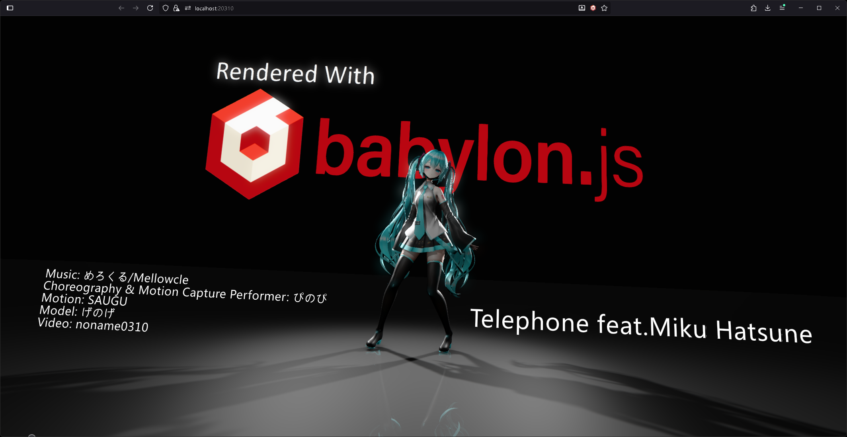
Task: Open the browser application menu
Action: pos(782,8)
